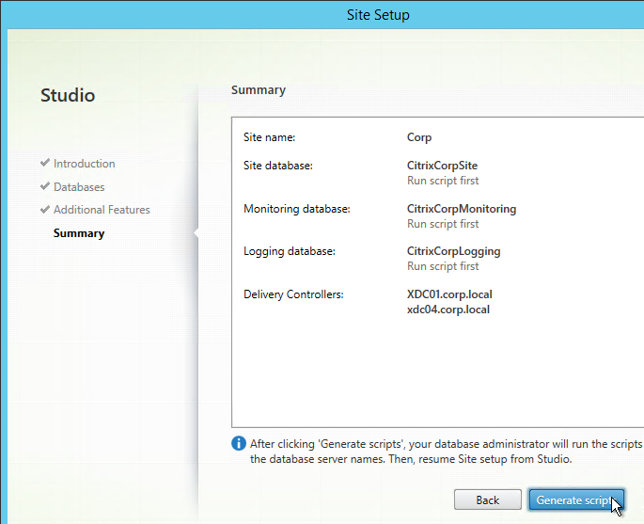Screen dimensions: 644x524
Task: Open the Introduction step in sidebar
Action: 85,164
